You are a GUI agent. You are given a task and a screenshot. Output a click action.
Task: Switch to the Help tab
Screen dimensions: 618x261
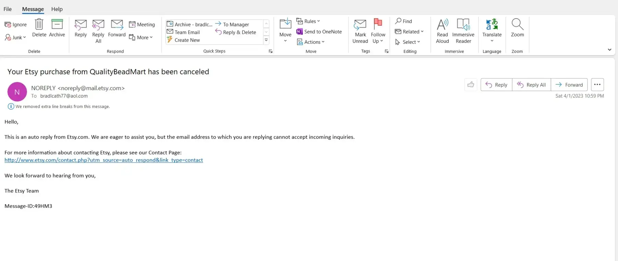(57, 9)
